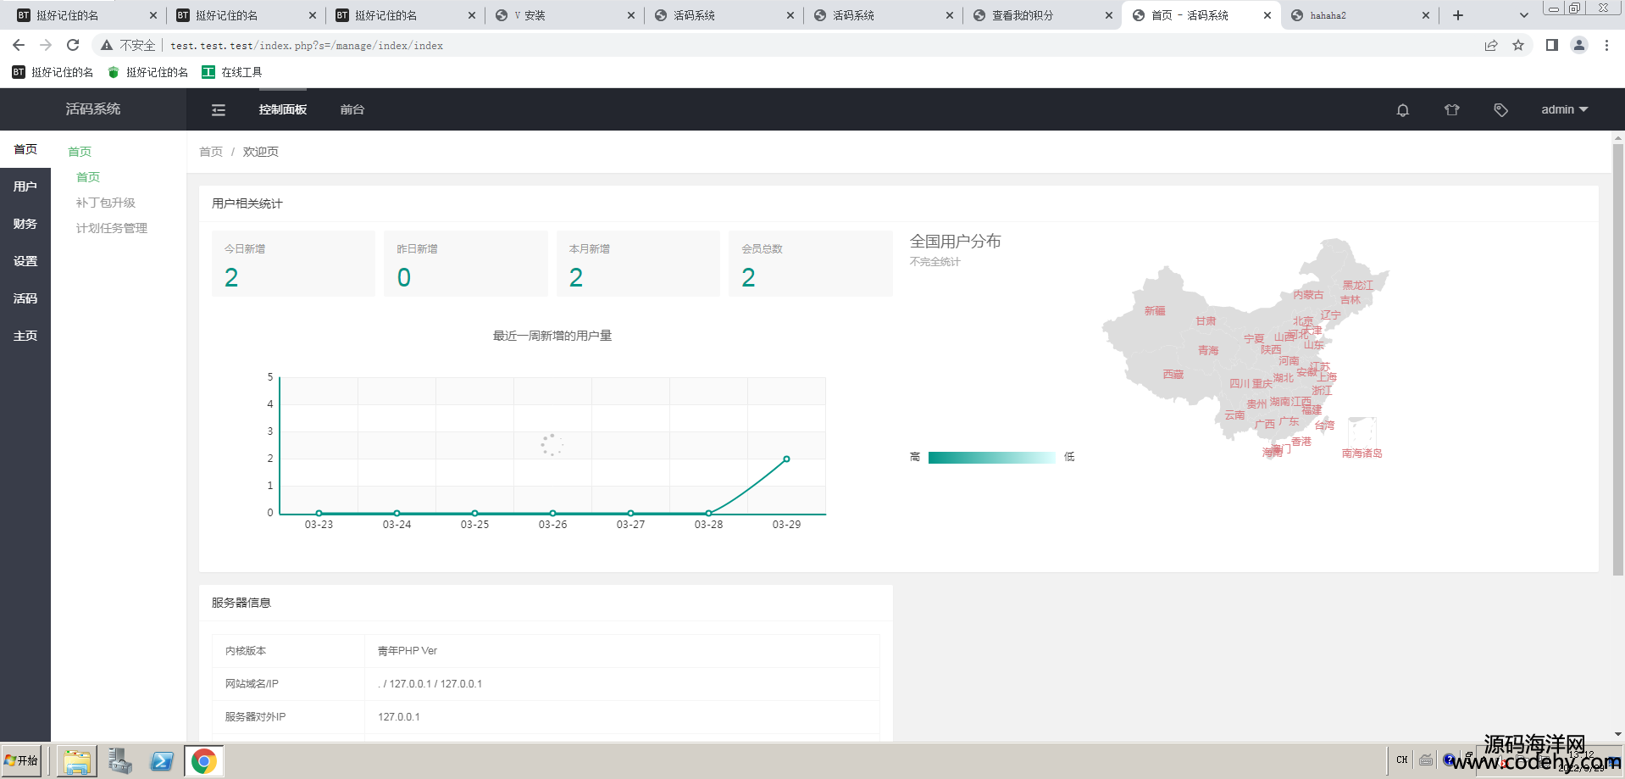
Task: Select 设置 in left sidebar
Action: tap(25, 261)
